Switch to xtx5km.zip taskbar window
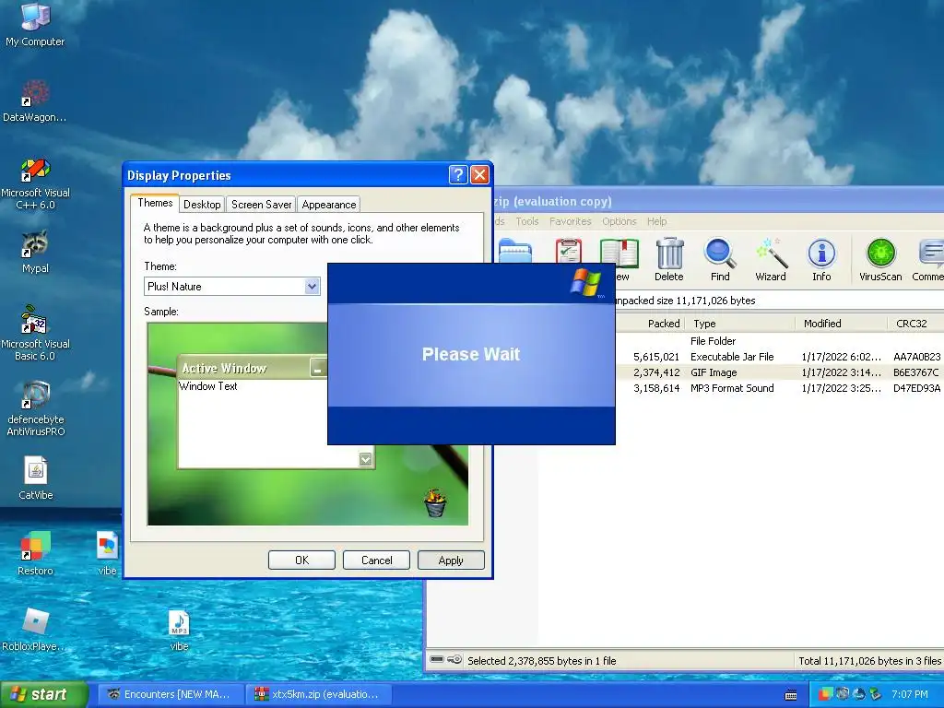944x708 pixels. [x=318, y=694]
